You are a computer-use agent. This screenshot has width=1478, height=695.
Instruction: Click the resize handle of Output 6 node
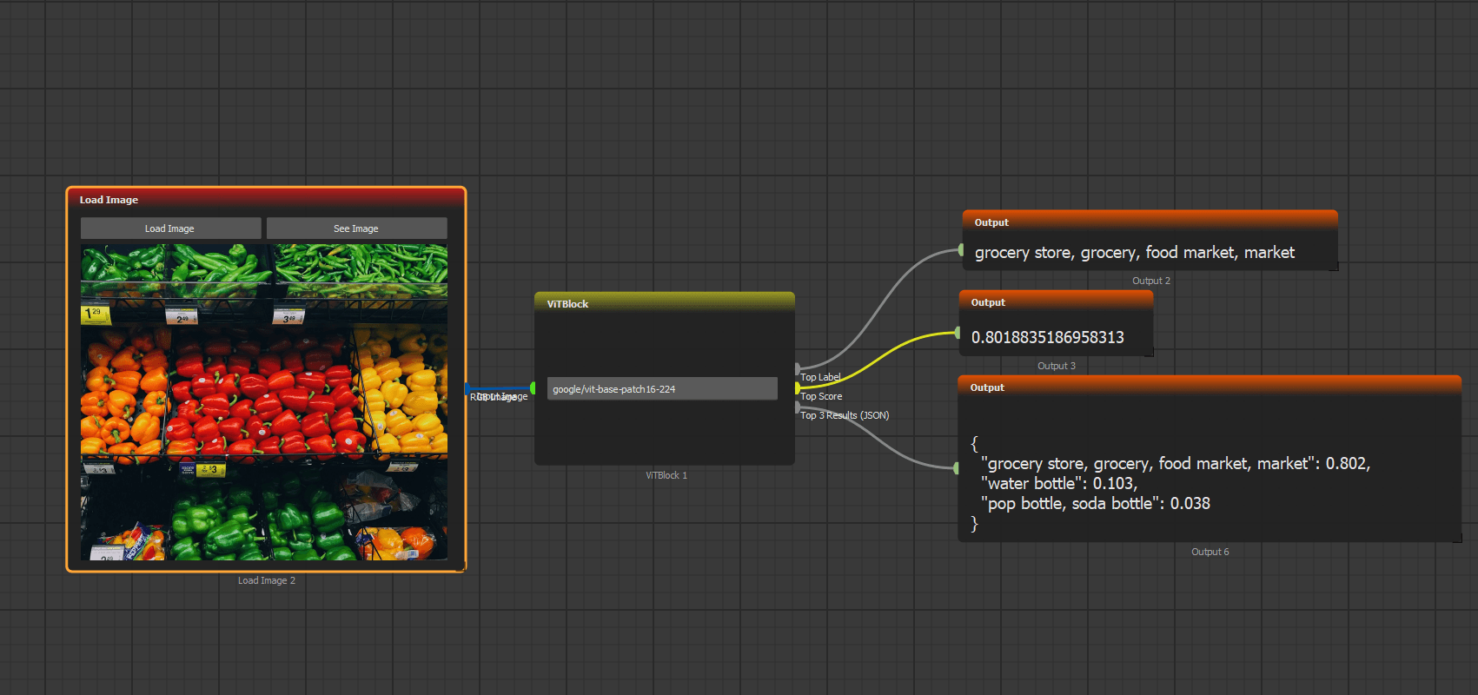(1457, 539)
